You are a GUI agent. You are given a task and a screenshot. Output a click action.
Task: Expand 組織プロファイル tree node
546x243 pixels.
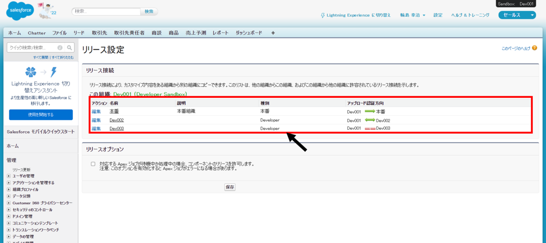(9, 189)
